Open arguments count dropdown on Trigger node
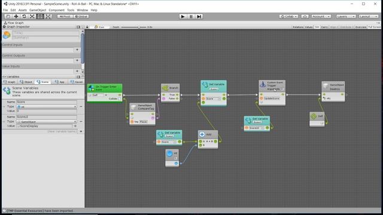Viewport: 383px width, 215px height. [282, 89]
